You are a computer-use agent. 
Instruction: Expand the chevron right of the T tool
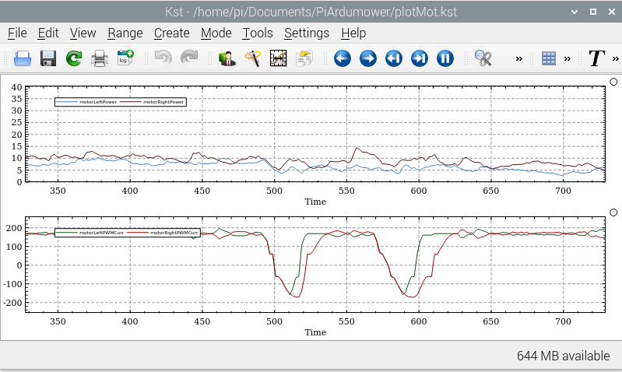(615, 59)
